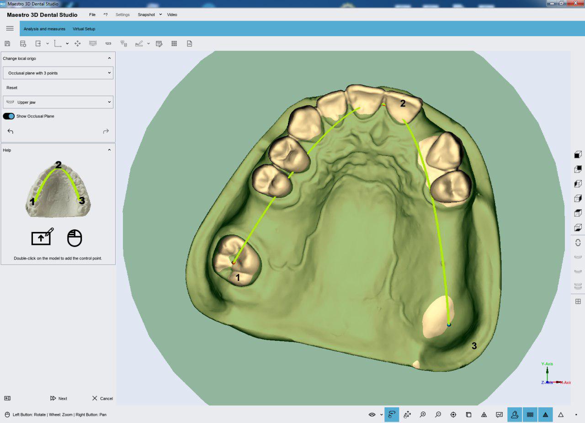
Task: Open the Occlusal plane with 3 points dropdown
Action: 58,73
